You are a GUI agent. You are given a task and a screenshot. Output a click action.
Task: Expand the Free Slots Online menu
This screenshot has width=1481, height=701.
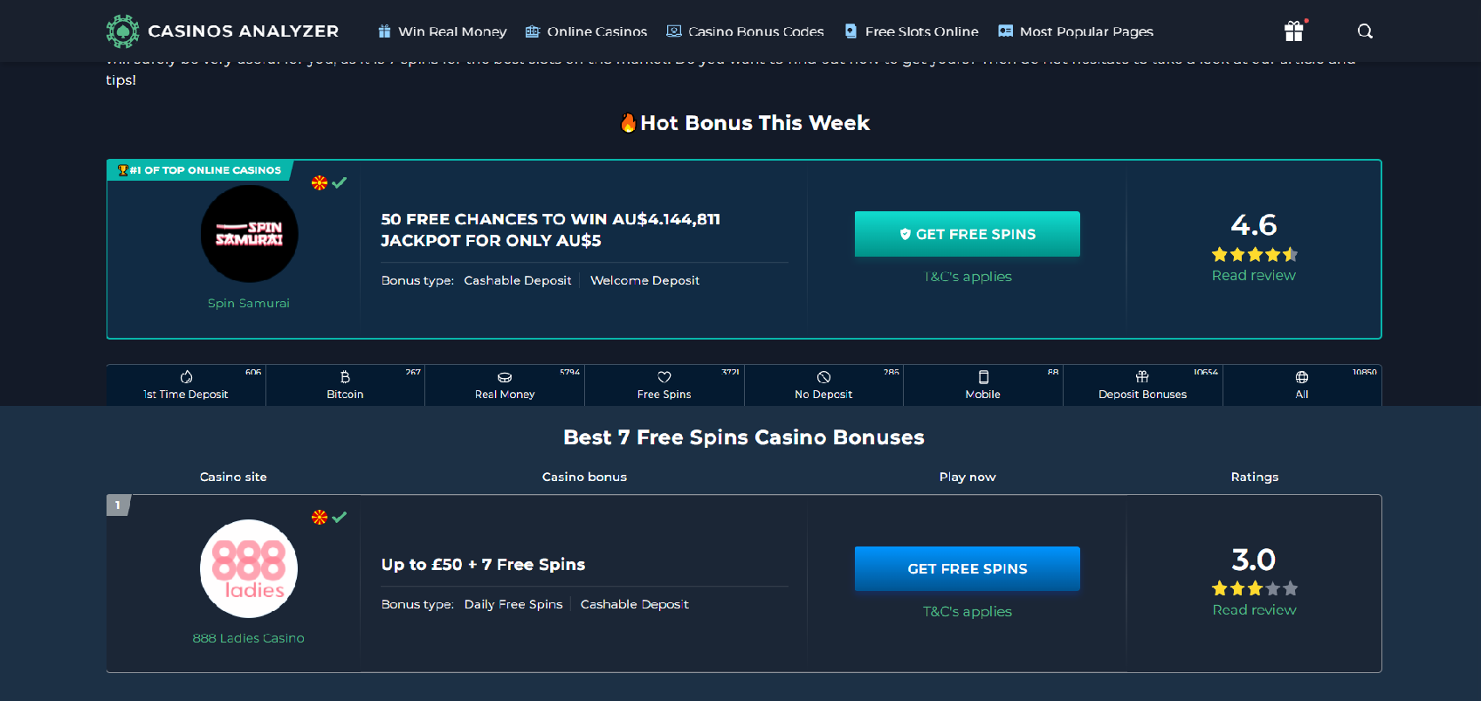pyautogui.click(x=911, y=31)
